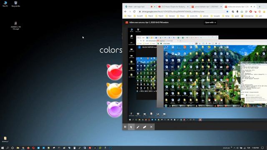
Task: Open the Coronavirus bookmark
Action: pos(247,16)
